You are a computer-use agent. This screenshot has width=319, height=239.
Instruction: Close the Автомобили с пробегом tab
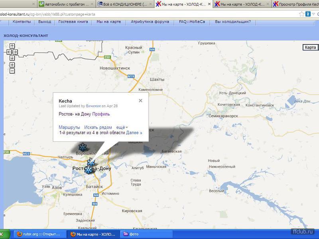(x=92, y=4)
